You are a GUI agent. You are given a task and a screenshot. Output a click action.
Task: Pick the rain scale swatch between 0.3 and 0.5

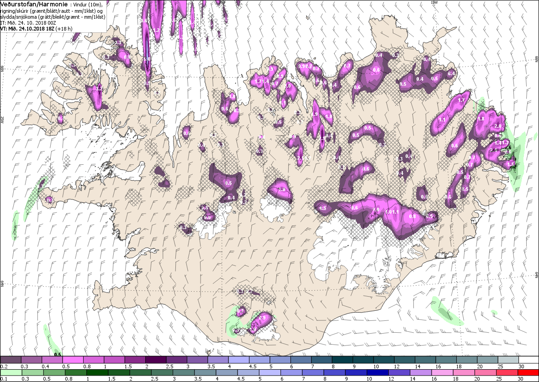[32, 373]
